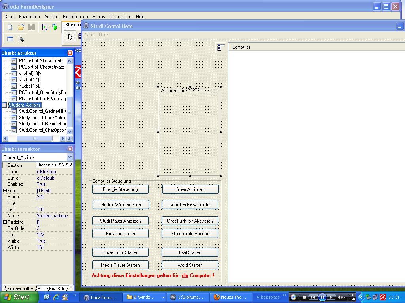Viewport: 405px width, 303px height.
Task: Click the Caption property value field
Action: pyautogui.click(x=54, y=165)
